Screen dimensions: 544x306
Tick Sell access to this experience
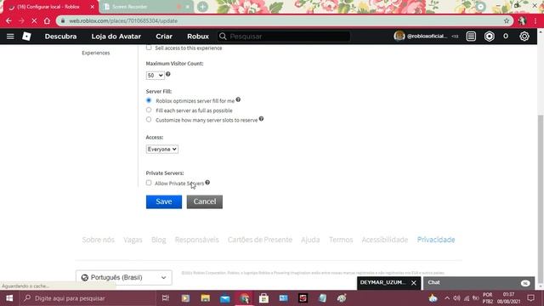(x=149, y=48)
